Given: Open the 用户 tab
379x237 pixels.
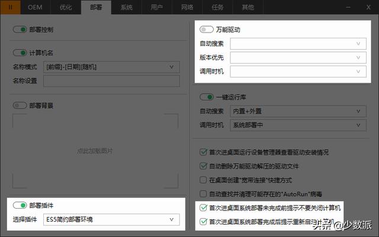Looking at the screenshot, I should pyautogui.click(x=157, y=7).
